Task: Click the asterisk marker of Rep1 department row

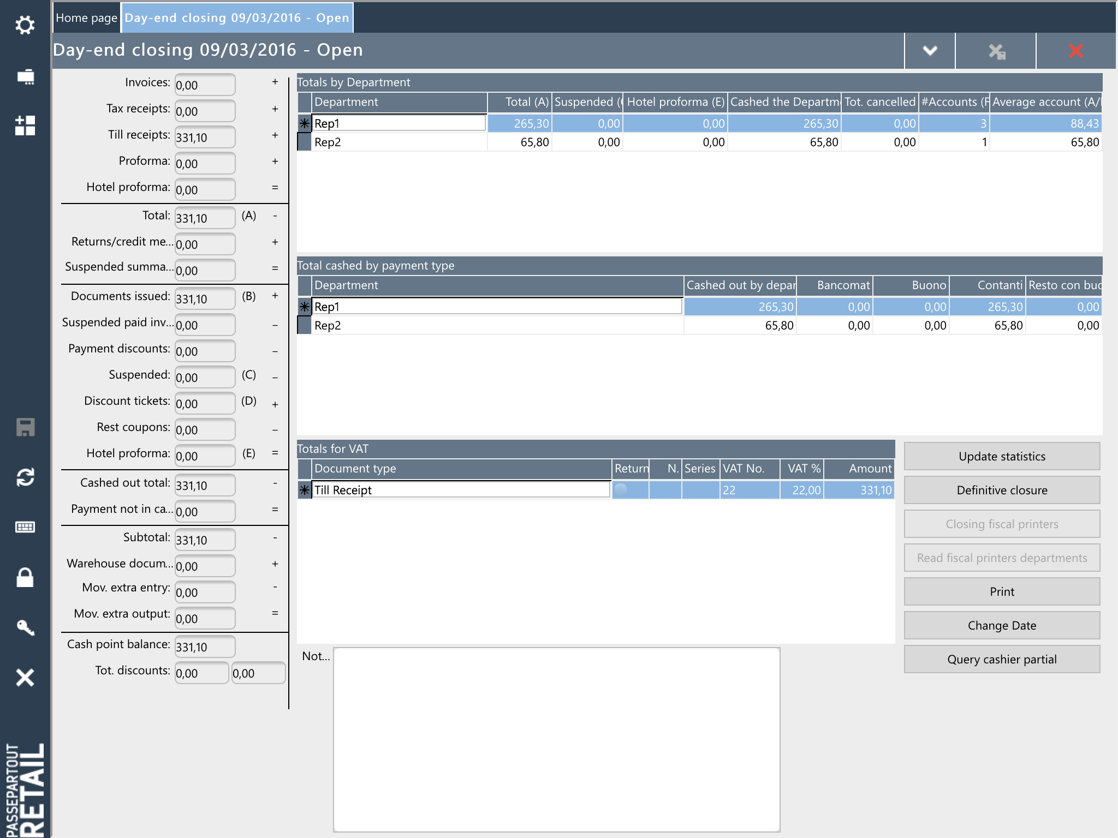Action: (305, 123)
